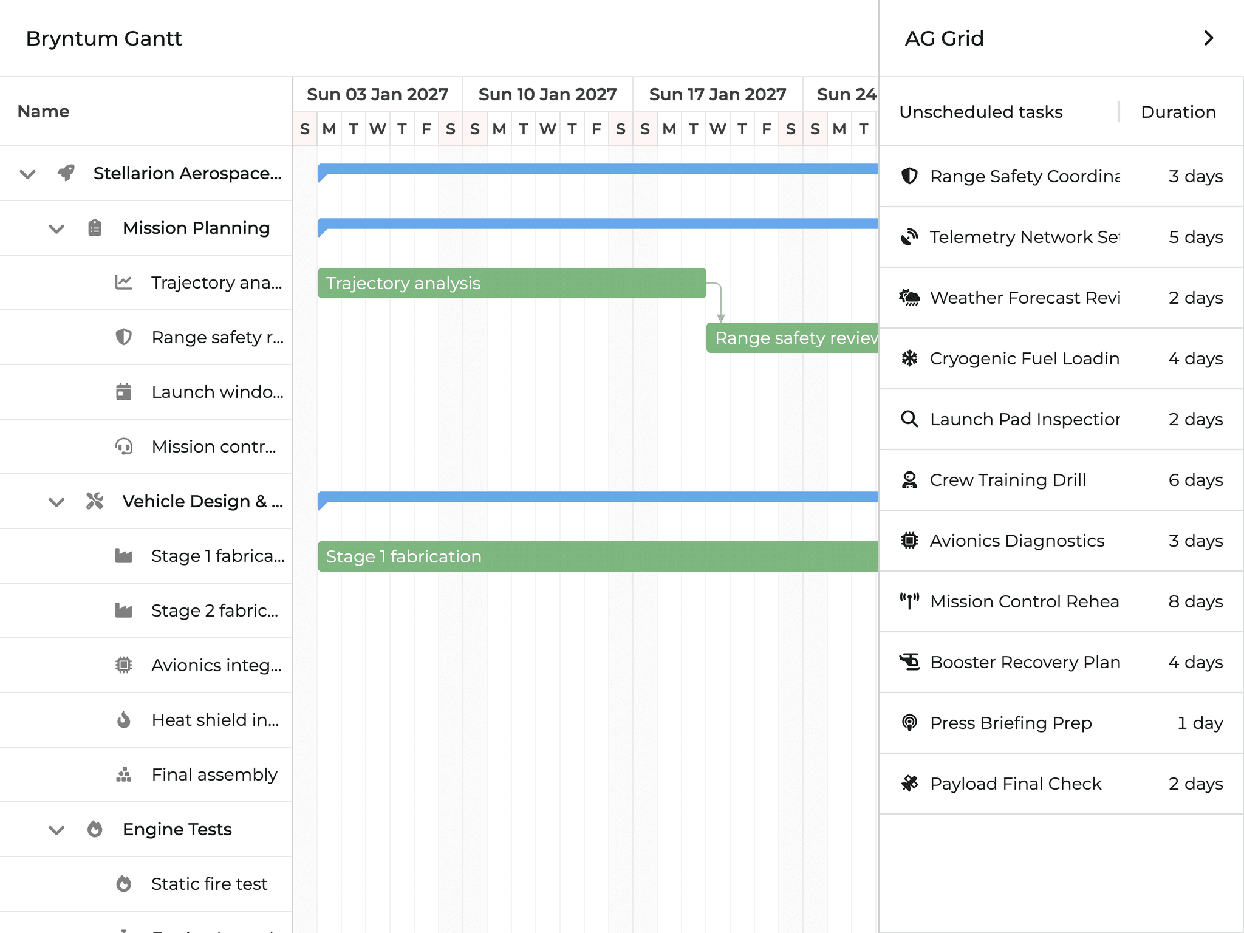Click the factory icon for Stage 1 fabrication row
Image resolution: width=1244 pixels, height=933 pixels.
(124, 556)
